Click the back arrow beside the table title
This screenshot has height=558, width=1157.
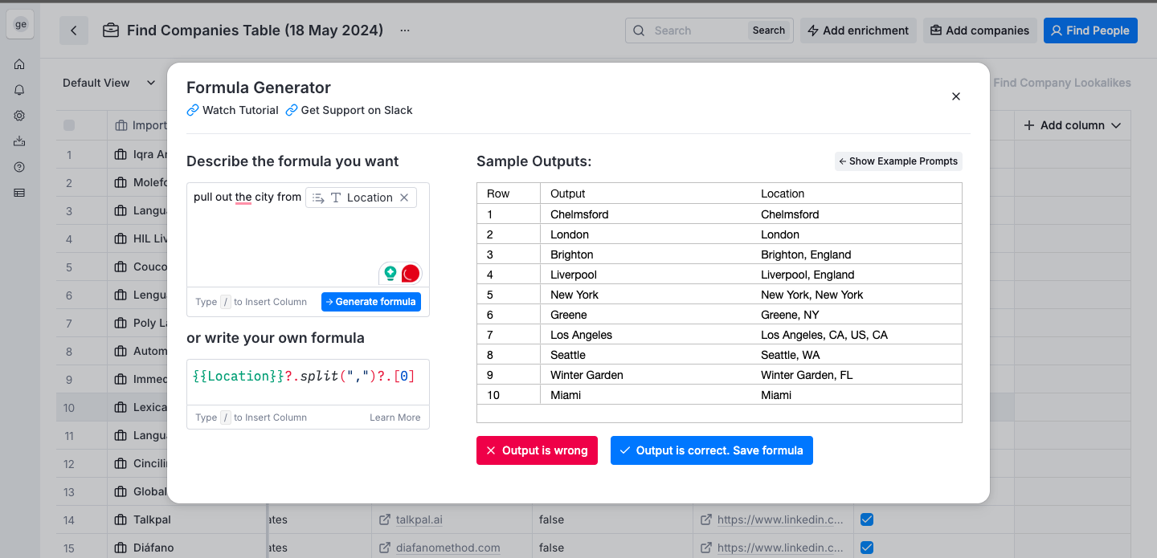(x=74, y=31)
